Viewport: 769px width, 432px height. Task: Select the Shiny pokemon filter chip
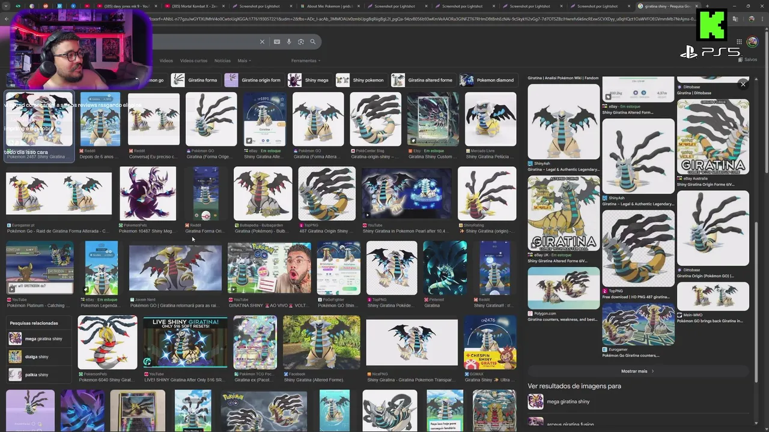click(361, 80)
